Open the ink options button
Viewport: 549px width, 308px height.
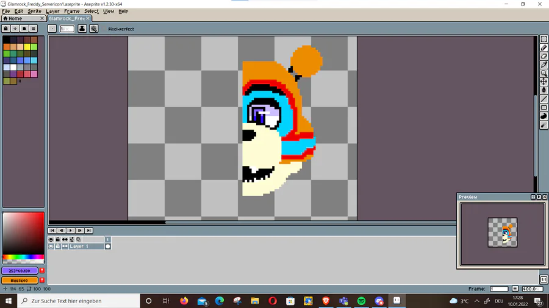82,29
